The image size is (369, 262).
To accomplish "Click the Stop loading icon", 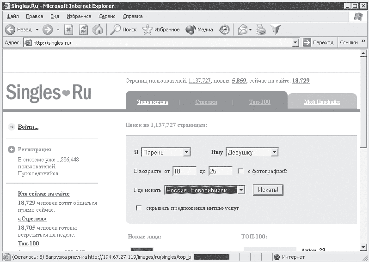I will pyautogui.click(x=68, y=30).
